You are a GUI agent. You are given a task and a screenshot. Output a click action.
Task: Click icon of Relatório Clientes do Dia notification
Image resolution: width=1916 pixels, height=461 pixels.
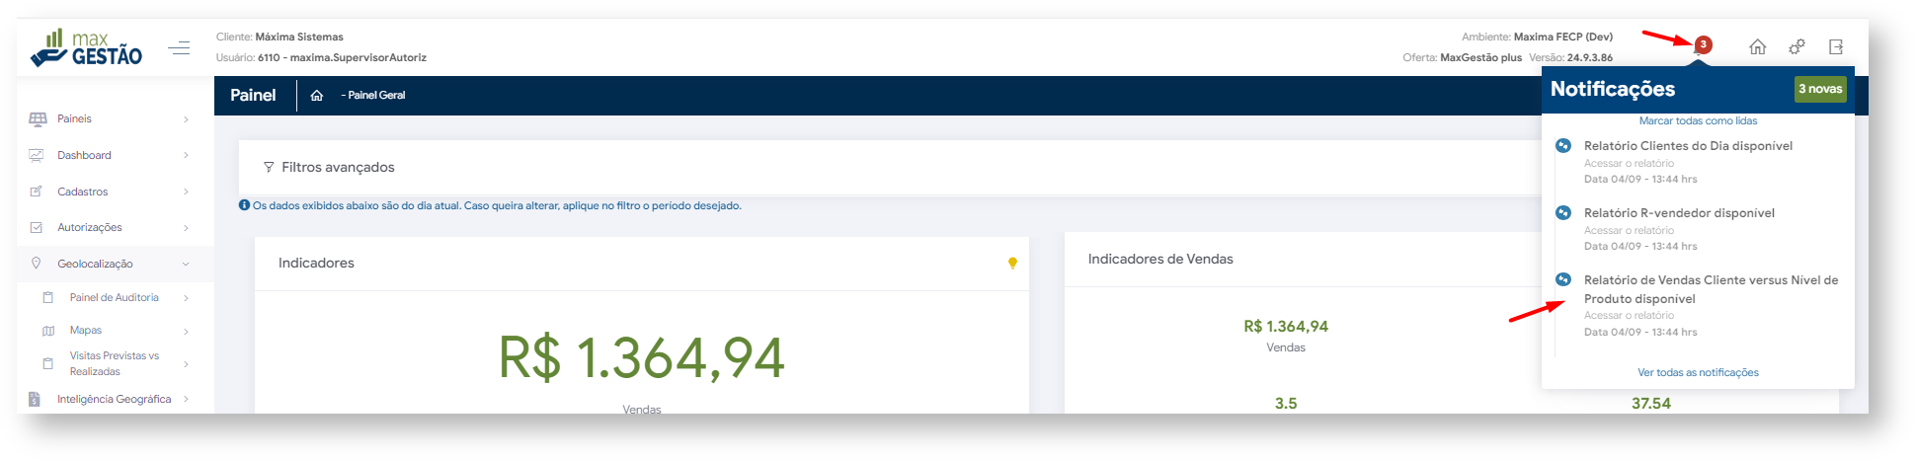(x=1563, y=146)
